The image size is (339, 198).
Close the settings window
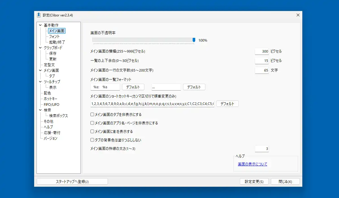tap(298, 15)
